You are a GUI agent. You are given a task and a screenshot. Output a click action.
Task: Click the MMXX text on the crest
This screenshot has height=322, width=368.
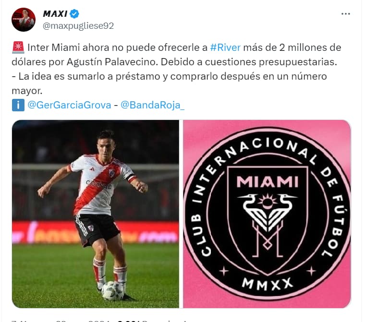(267, 284)
